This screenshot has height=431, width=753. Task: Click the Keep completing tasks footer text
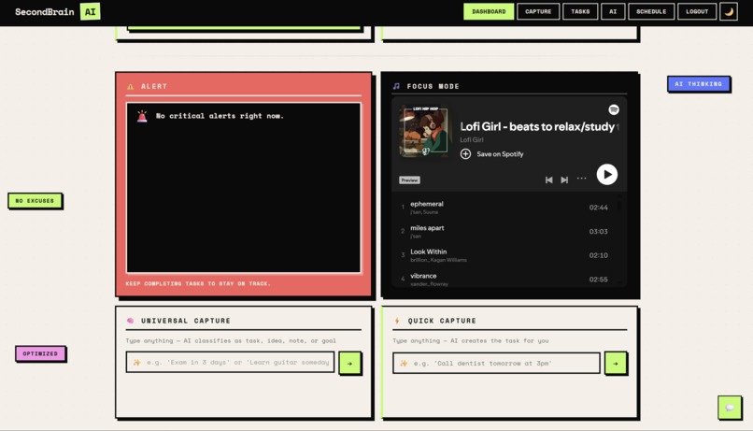click(x=198, y=283)
